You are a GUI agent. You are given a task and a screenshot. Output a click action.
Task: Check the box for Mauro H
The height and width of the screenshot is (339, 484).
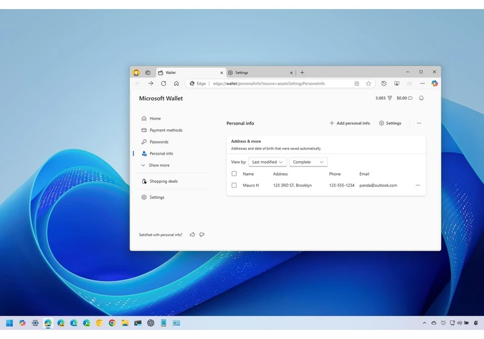tap(234, 185)
